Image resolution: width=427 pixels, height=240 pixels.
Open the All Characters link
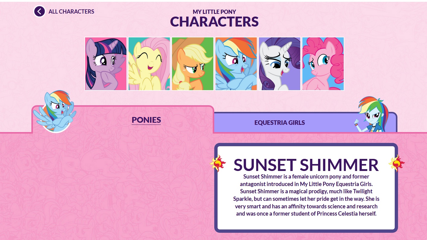click(71, 11)
